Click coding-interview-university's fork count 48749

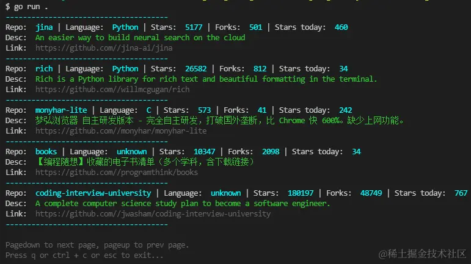(x=371, y=193)
